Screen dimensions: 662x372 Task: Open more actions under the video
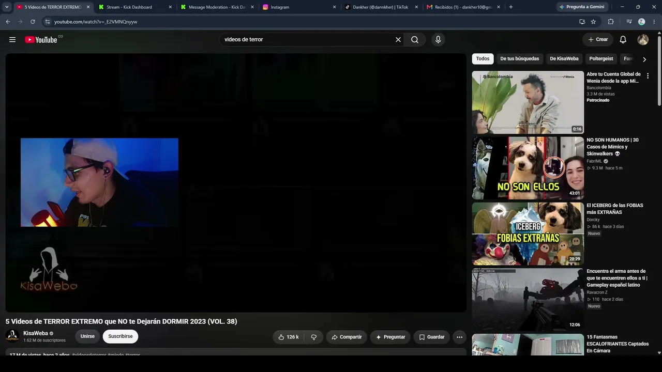(x=459, y=337)
